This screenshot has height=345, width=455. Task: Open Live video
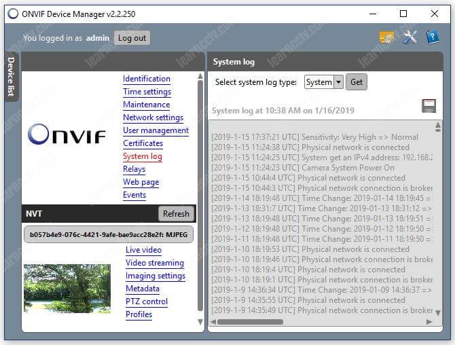[x=144, y=250]
